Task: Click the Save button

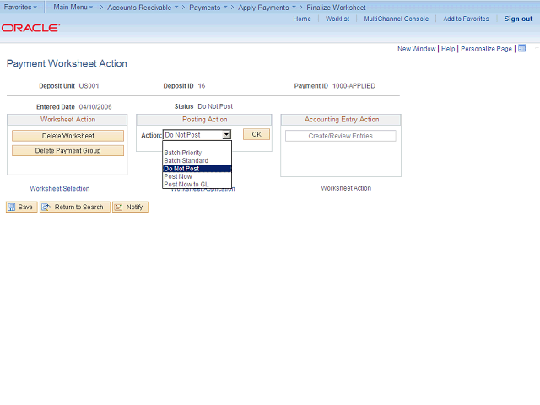Action: pos(22,207)
